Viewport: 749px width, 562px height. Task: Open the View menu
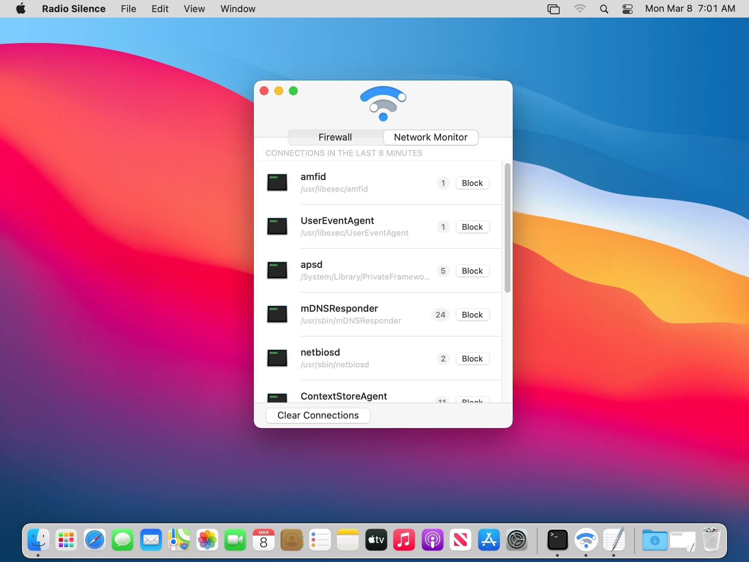pos(194,9)
